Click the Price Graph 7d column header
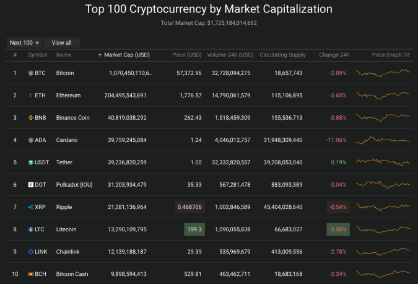Image resolution: width=418 pixels, height=284 pixels. pos(391,55)
